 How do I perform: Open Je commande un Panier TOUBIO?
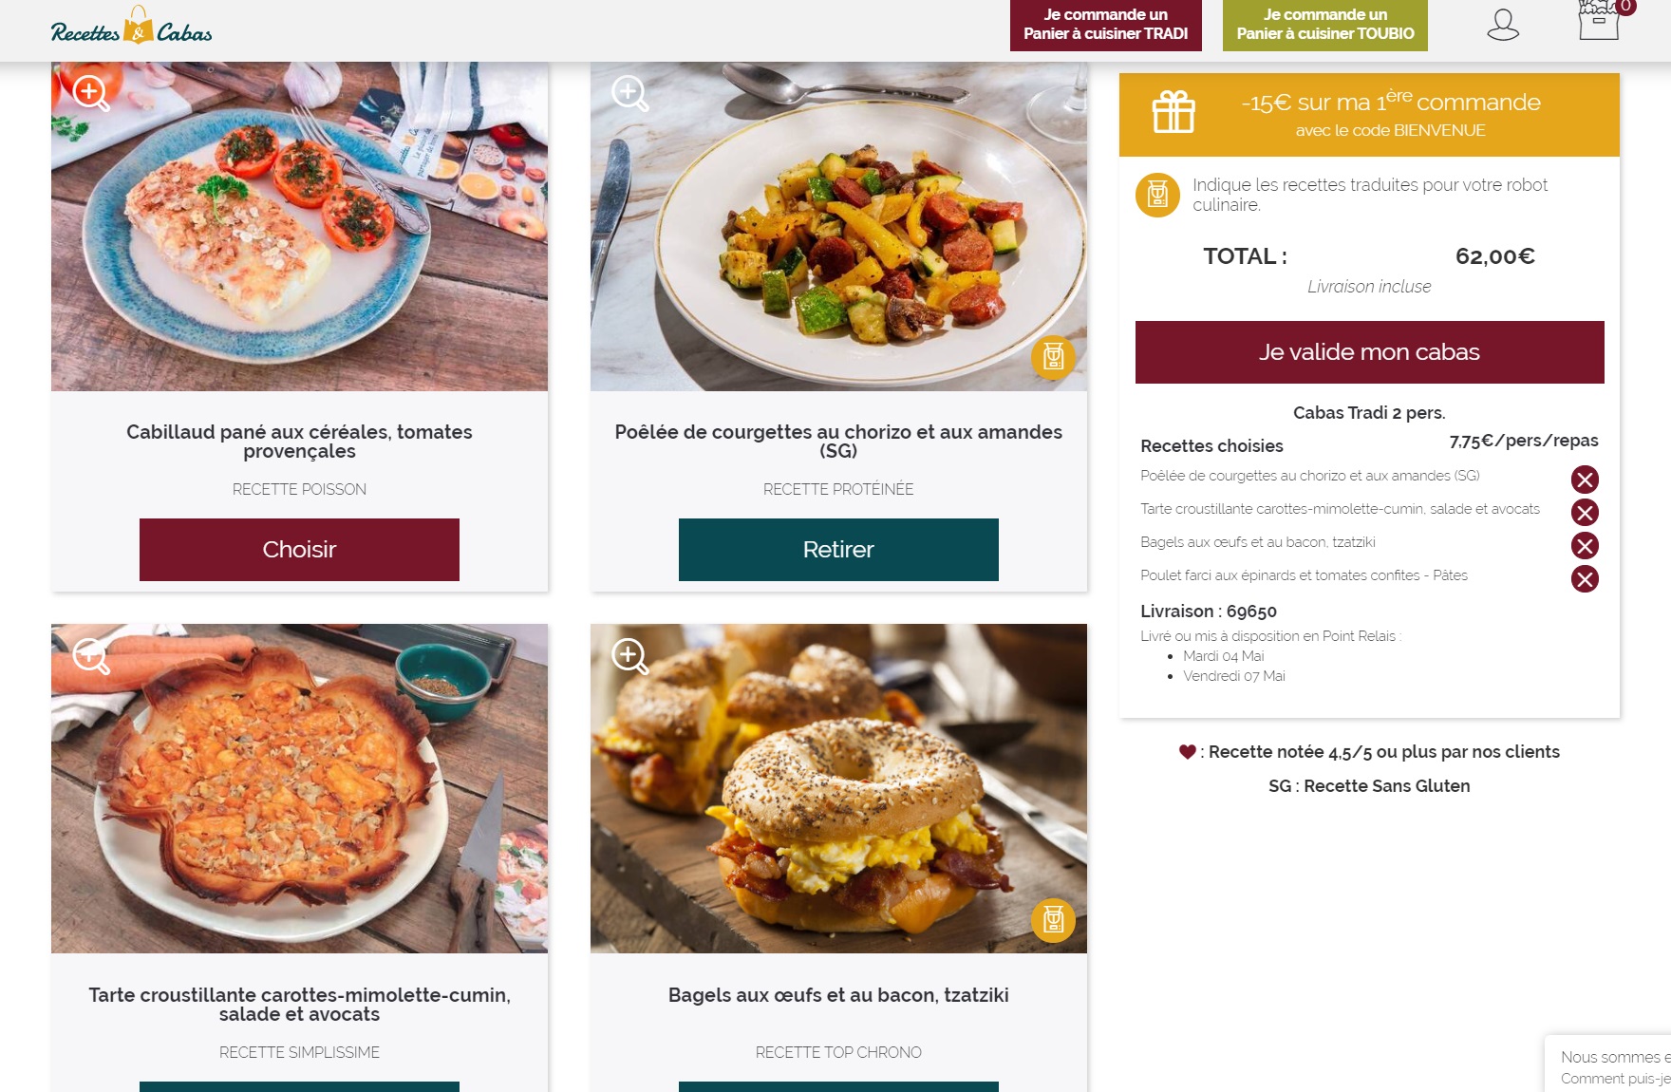click(1325, 25)
